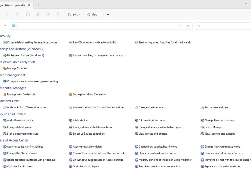Click the breadcrumb chevron after the location icon
Screen dimensions: 251x175
click(x=17, y=26)
